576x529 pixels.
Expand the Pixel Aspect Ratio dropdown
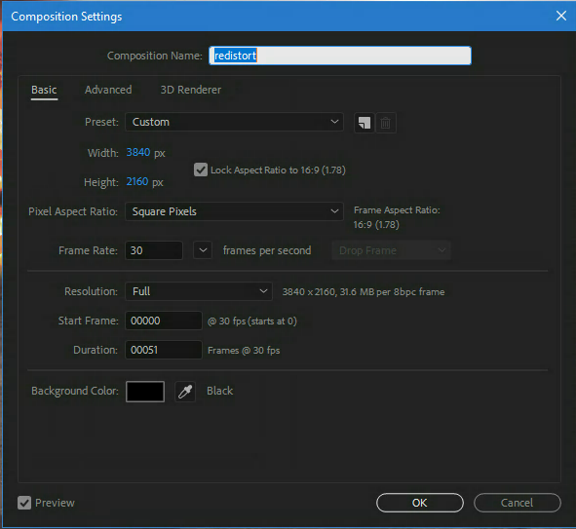coord(234,211)
